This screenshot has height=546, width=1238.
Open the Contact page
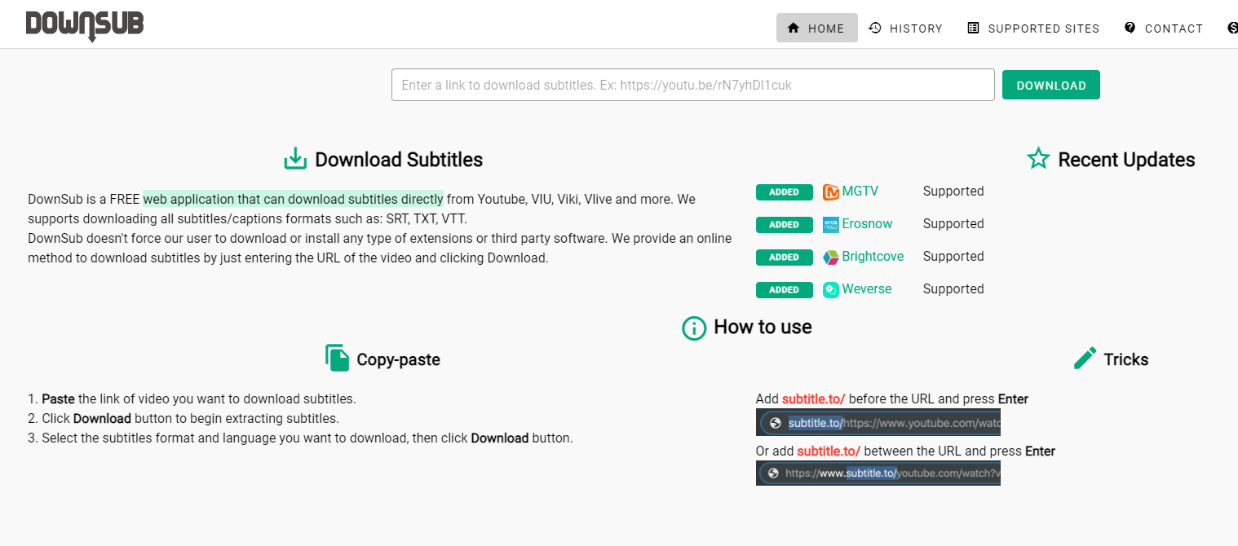coord(1163,28)
